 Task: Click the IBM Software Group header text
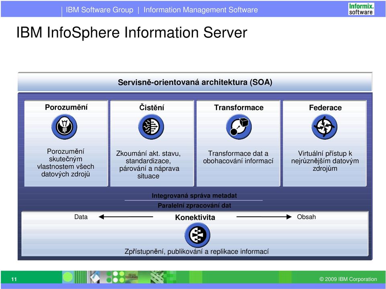[99, 10]
